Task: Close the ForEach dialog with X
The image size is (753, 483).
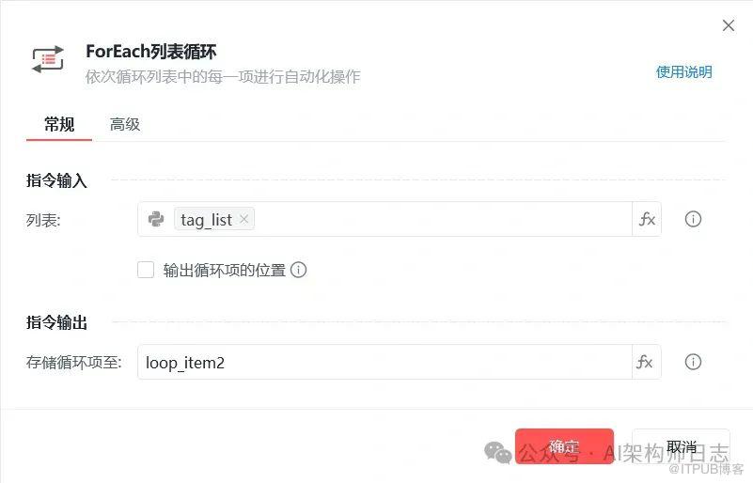Action: click(728, 25)
